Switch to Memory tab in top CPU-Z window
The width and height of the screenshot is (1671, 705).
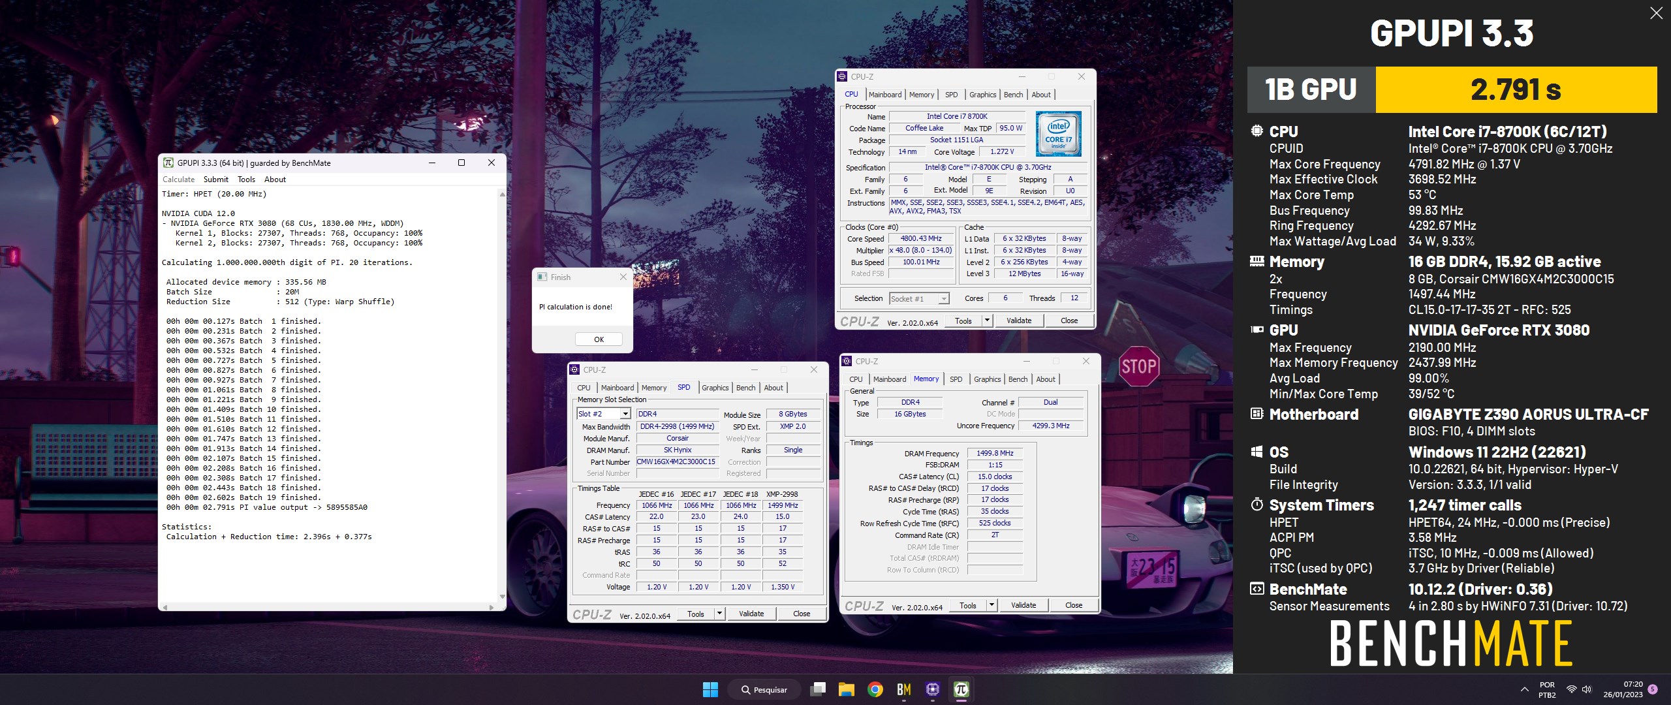point(921,95)
